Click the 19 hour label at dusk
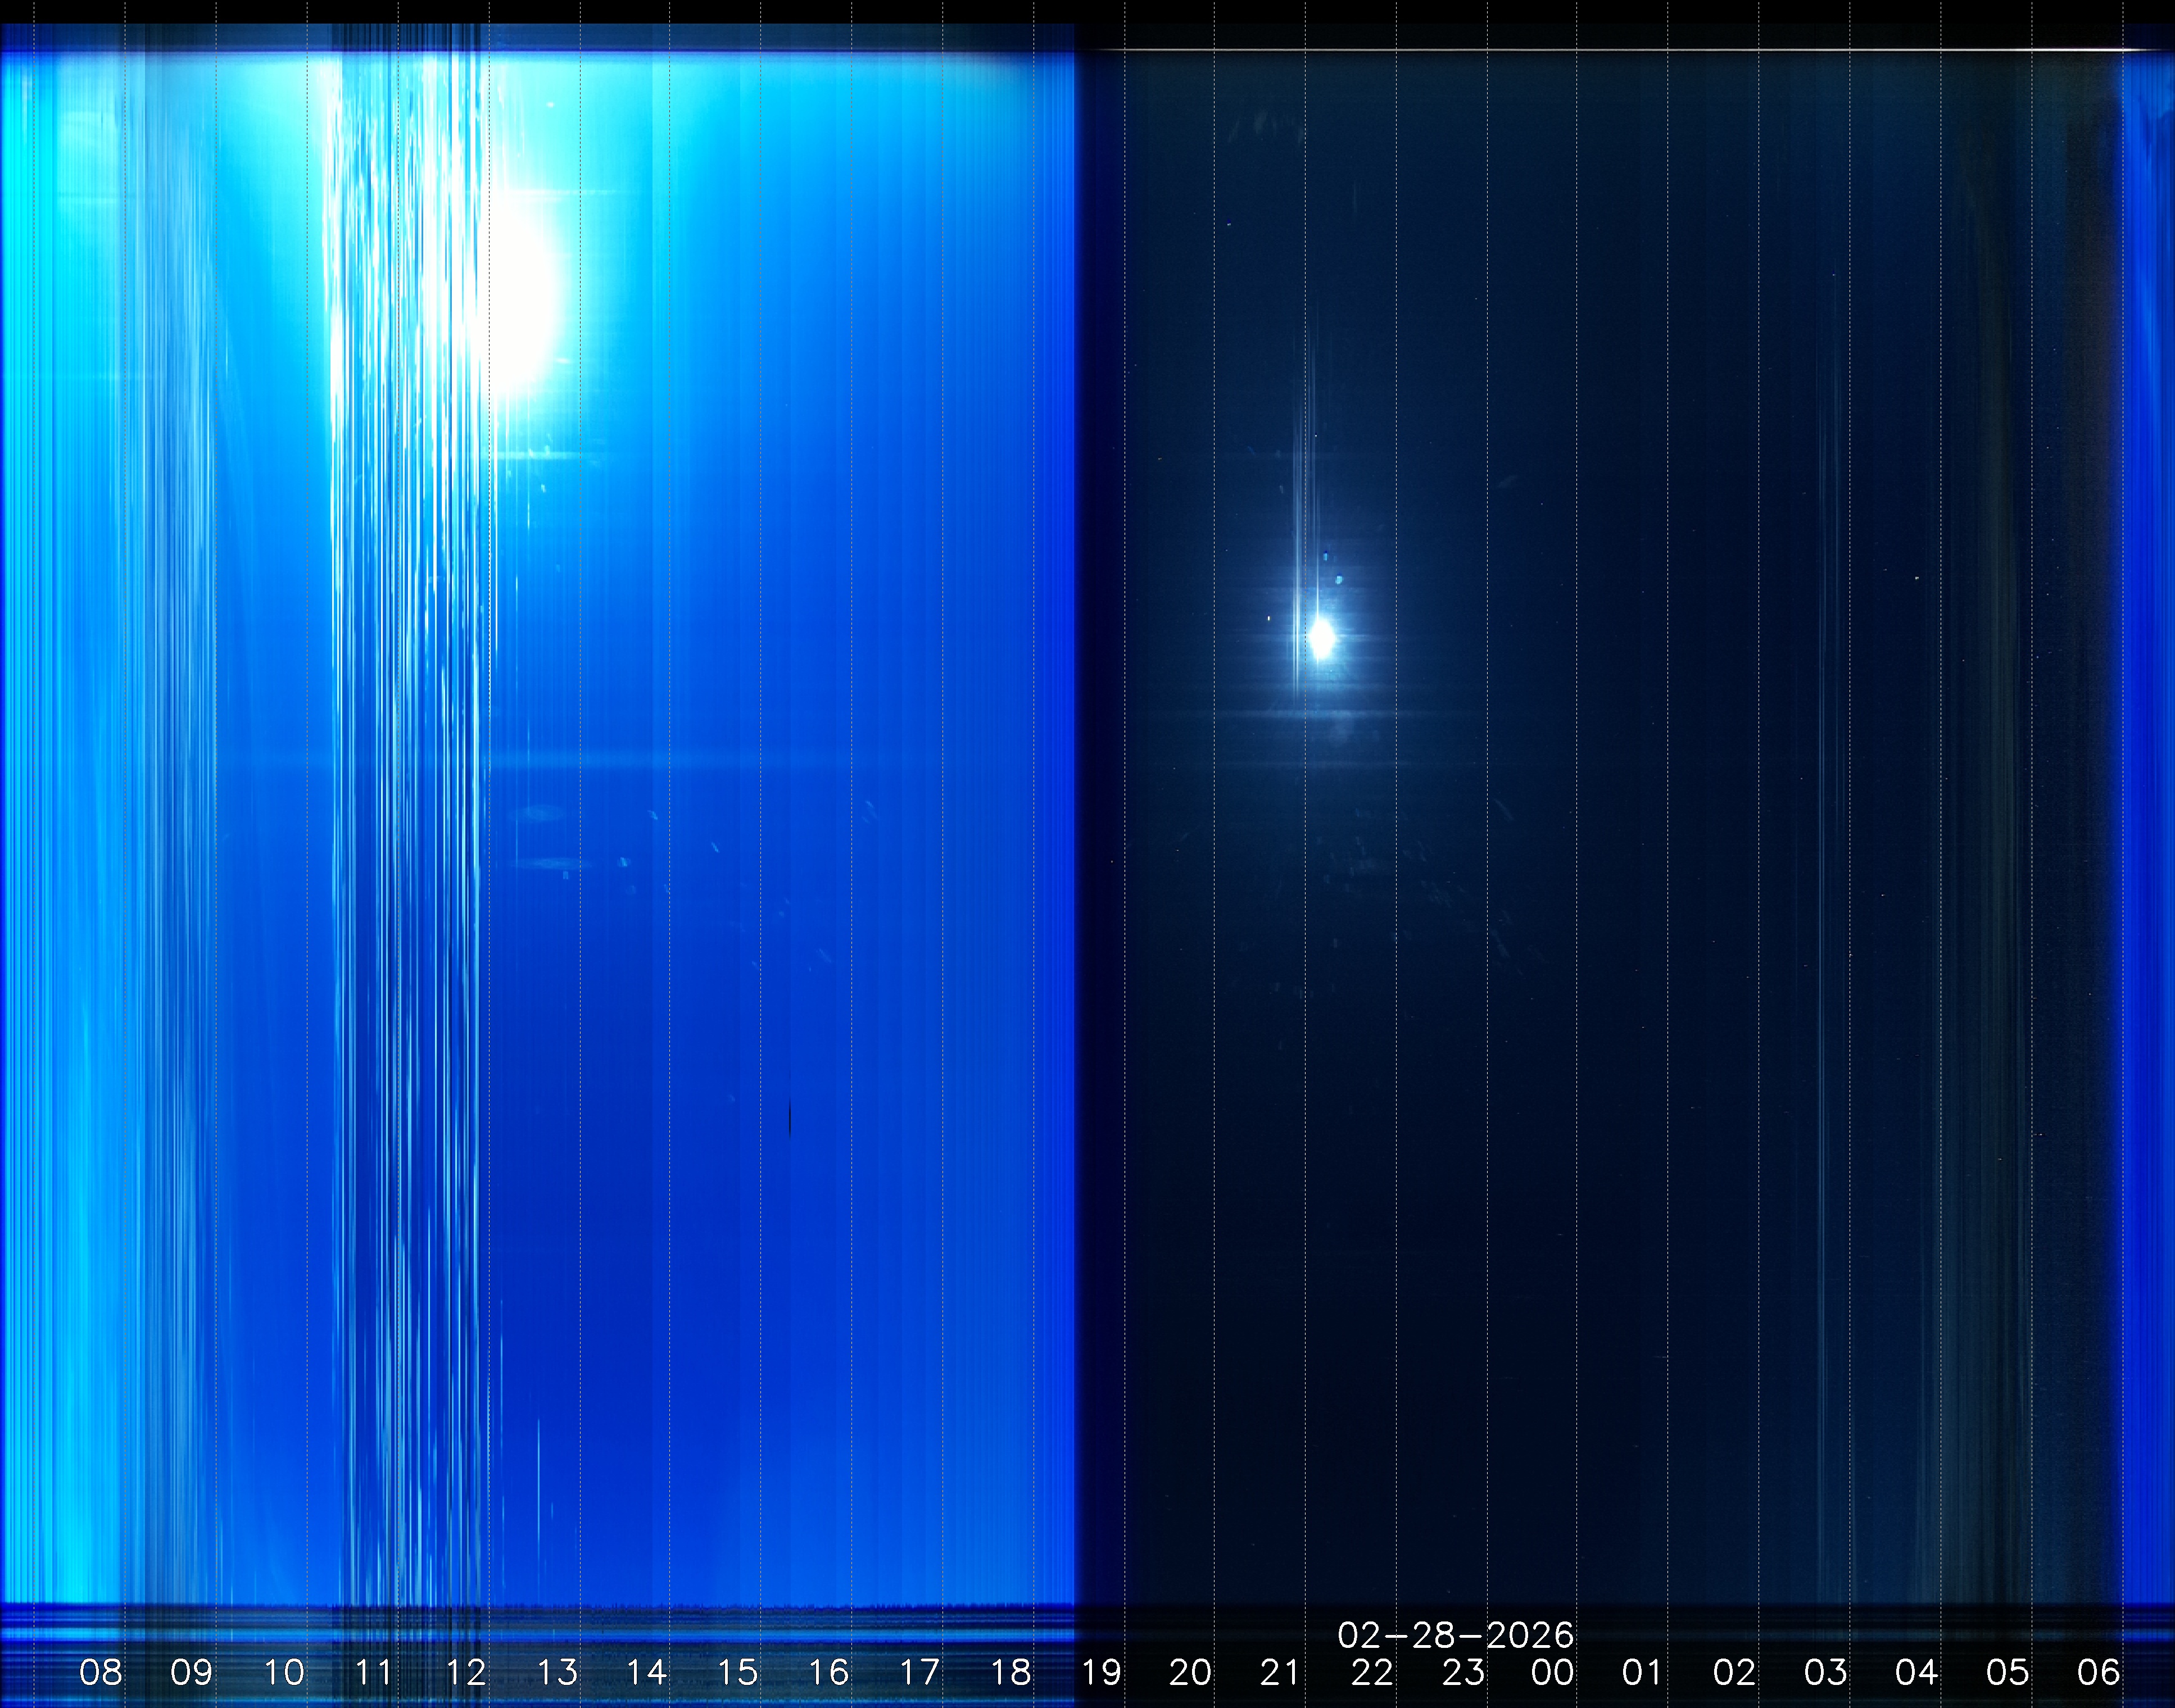Viewport: 2175px width, 1708px height. [x=1100, y=1672]
